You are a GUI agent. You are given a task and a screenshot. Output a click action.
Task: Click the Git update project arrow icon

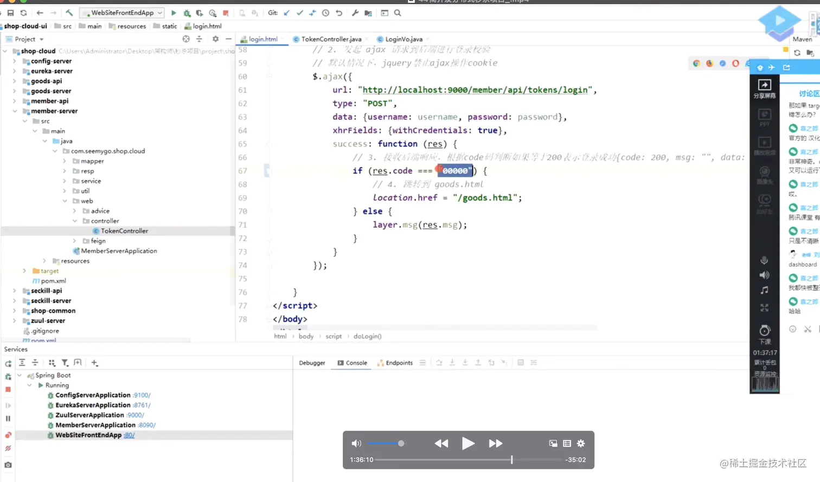coord(286,13)
